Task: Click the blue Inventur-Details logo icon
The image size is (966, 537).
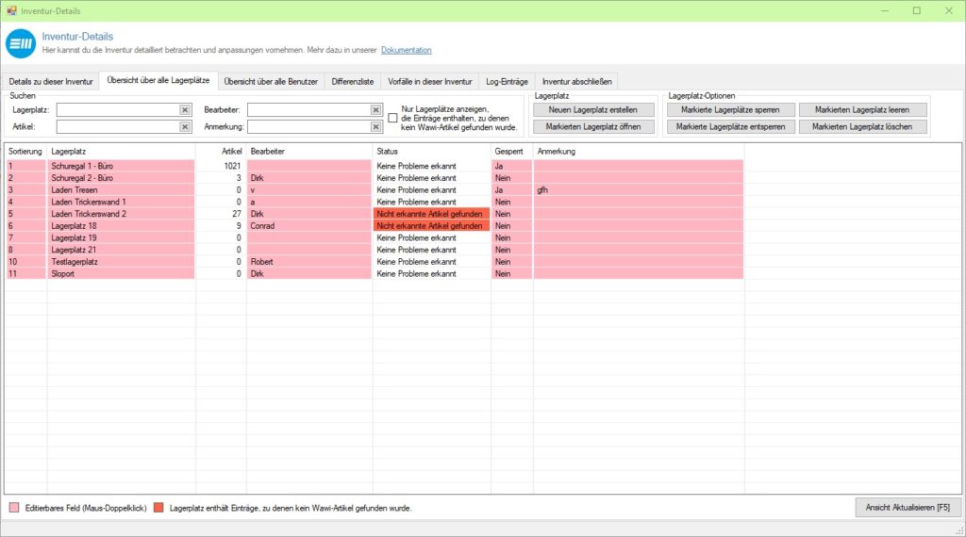Action: (x=21, y=43)
